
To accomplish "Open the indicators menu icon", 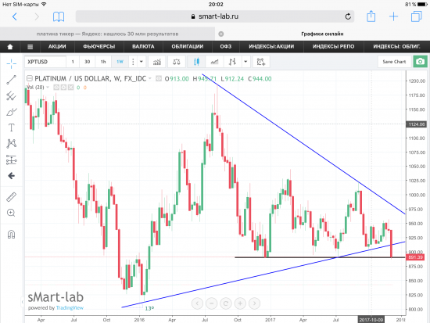I will point(157,62).
